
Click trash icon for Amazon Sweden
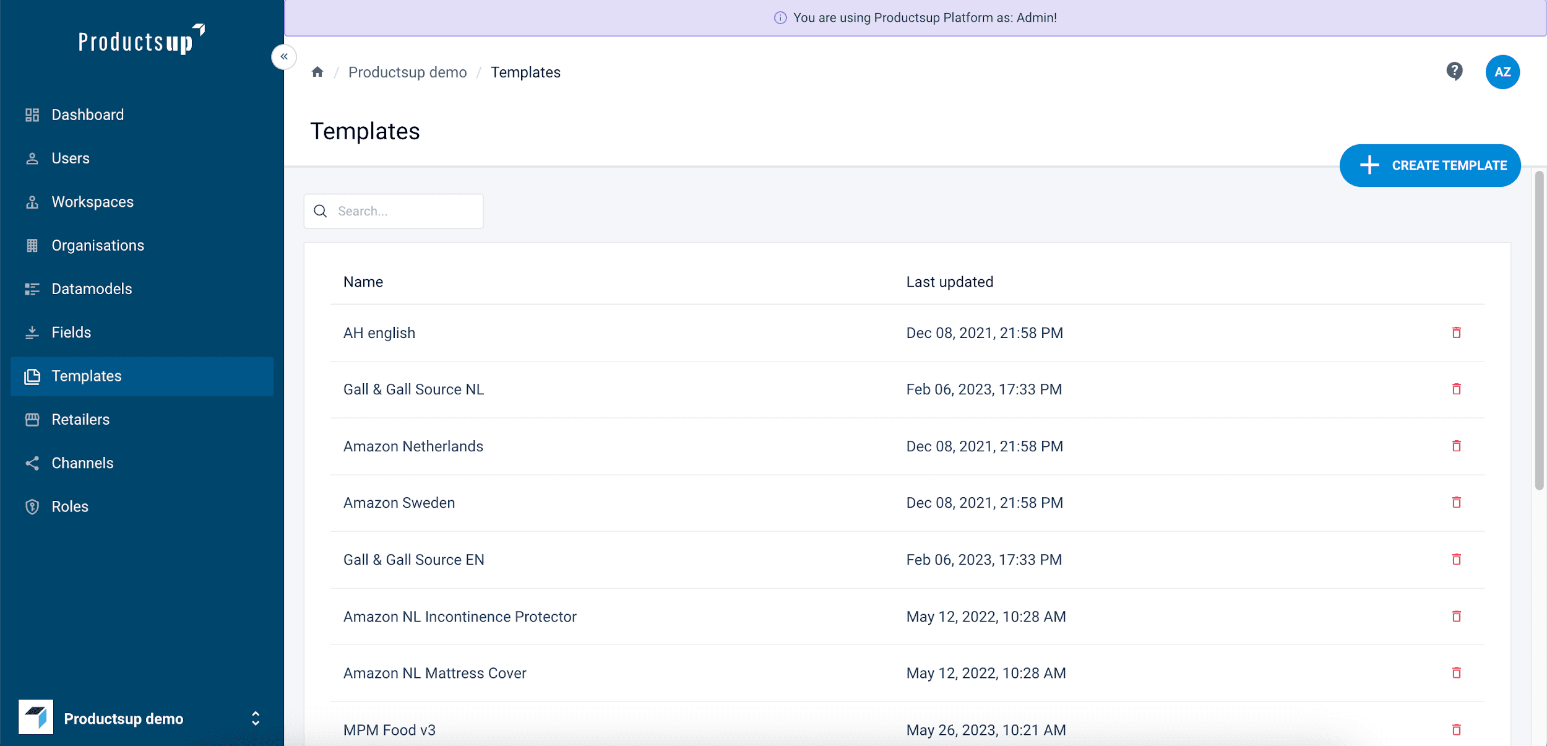pos(1456,502)
